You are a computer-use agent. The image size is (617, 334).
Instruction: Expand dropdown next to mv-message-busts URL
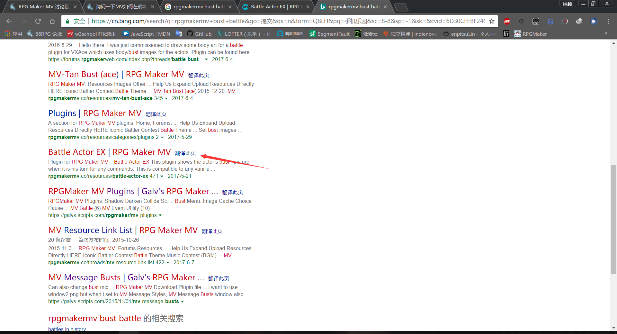coord(182,302)
